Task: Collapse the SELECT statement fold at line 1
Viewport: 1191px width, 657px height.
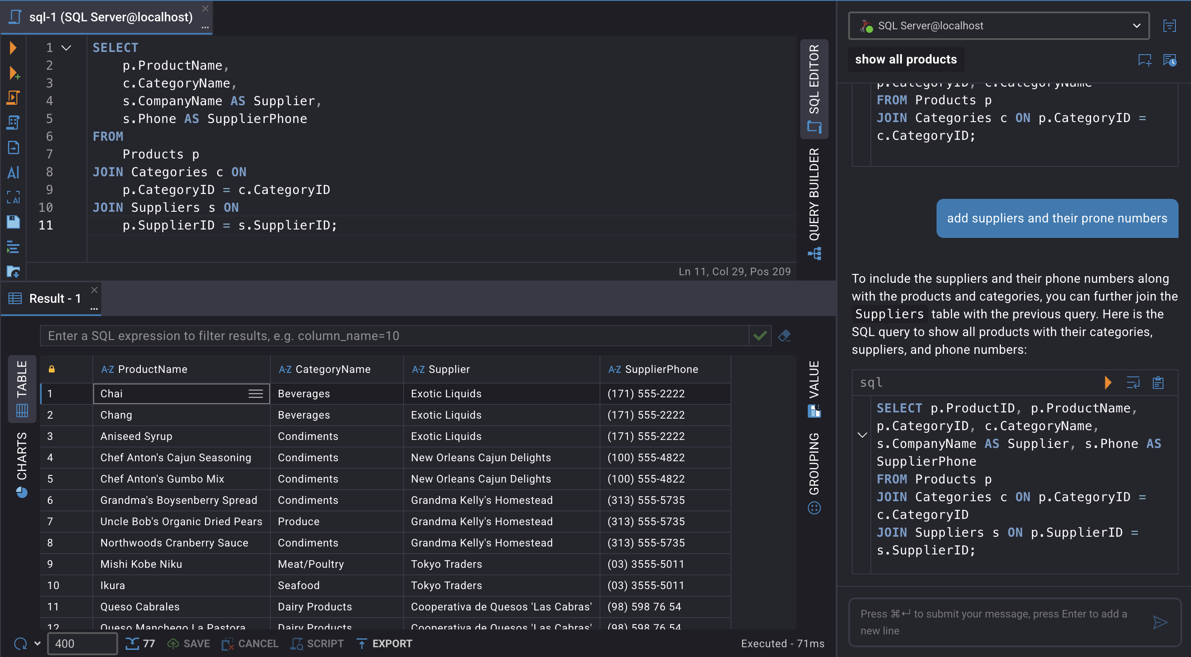Action: pos(67,47)
